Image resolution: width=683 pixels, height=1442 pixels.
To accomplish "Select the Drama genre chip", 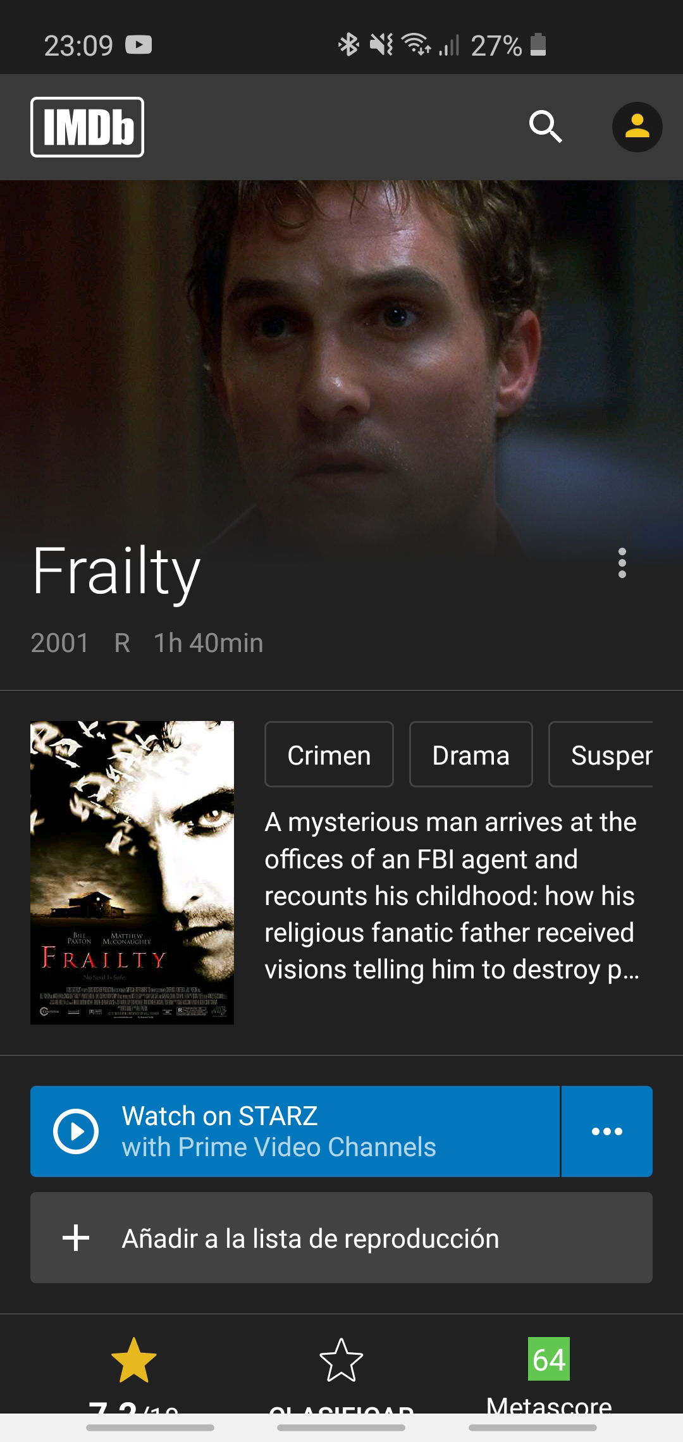I will 471,755.
